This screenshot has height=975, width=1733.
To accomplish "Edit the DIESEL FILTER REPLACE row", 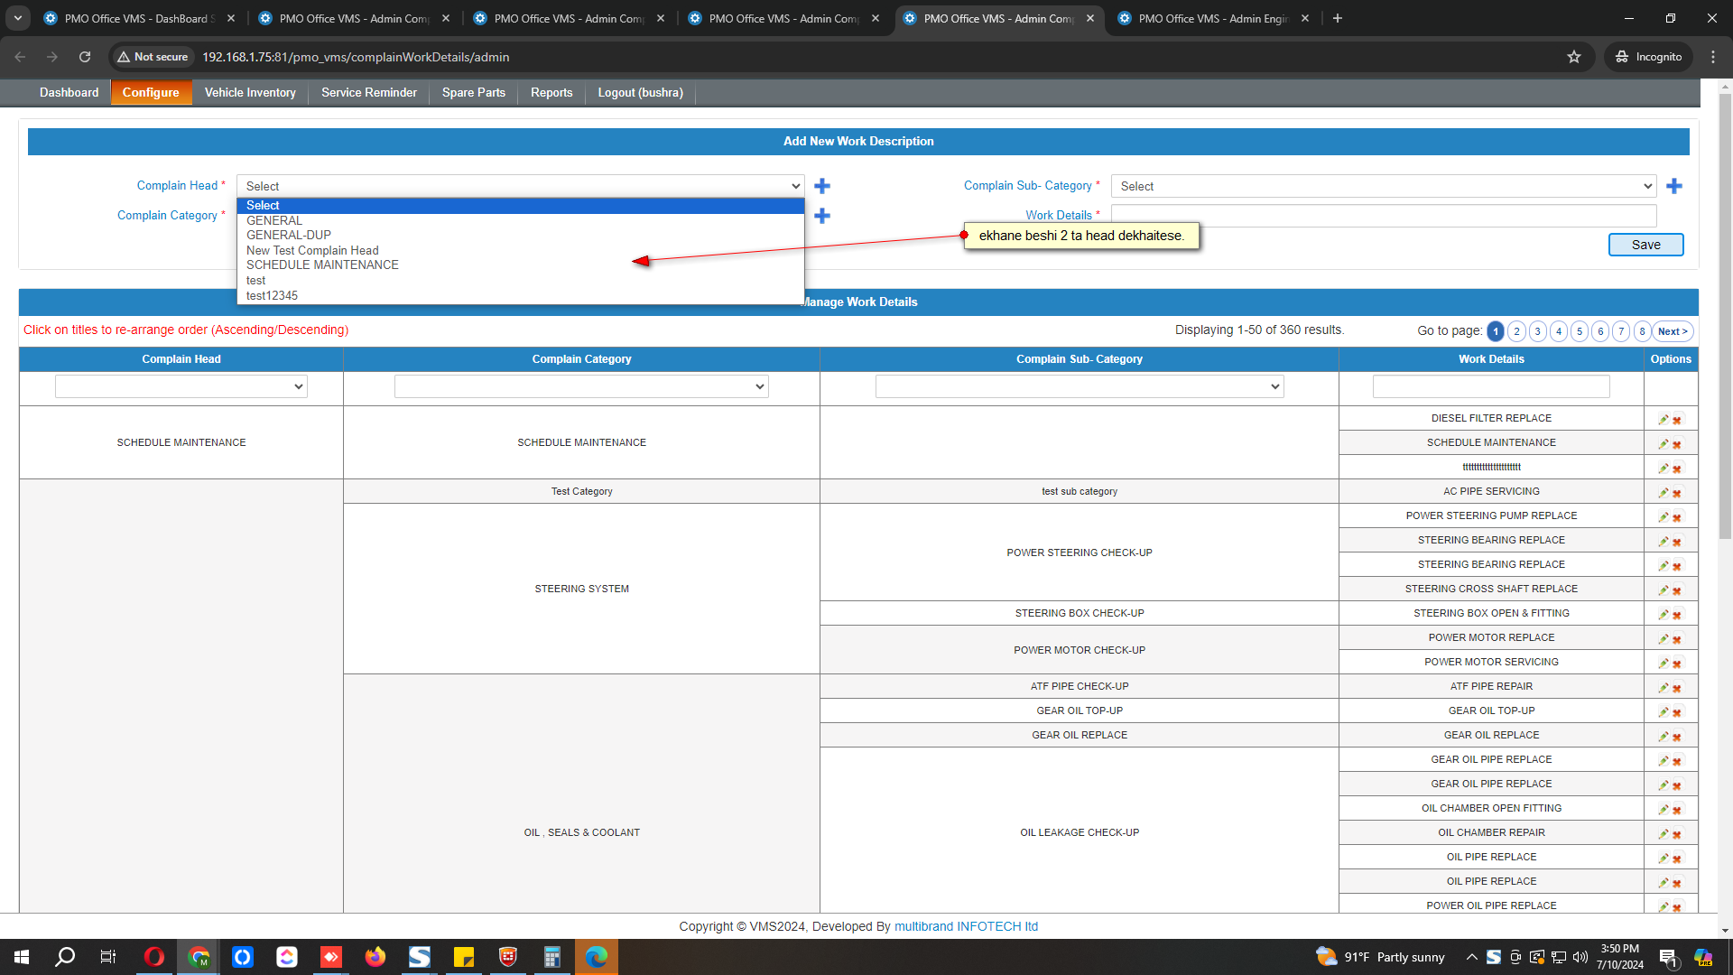I will click(x=1663, y=420).
